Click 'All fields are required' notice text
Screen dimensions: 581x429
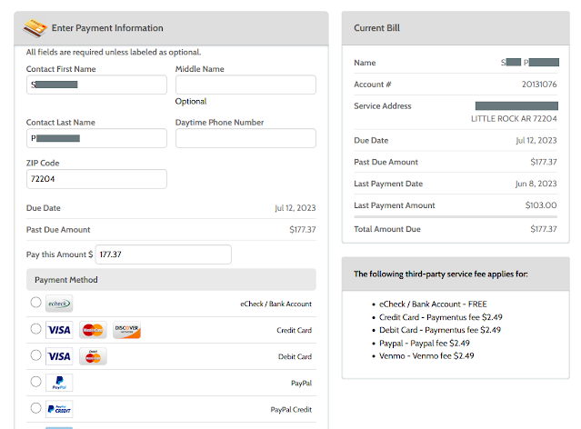(114, 52)
